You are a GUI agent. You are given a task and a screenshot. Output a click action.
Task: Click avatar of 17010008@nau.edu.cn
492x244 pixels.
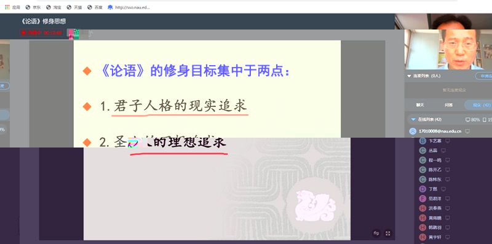[413, 131]
